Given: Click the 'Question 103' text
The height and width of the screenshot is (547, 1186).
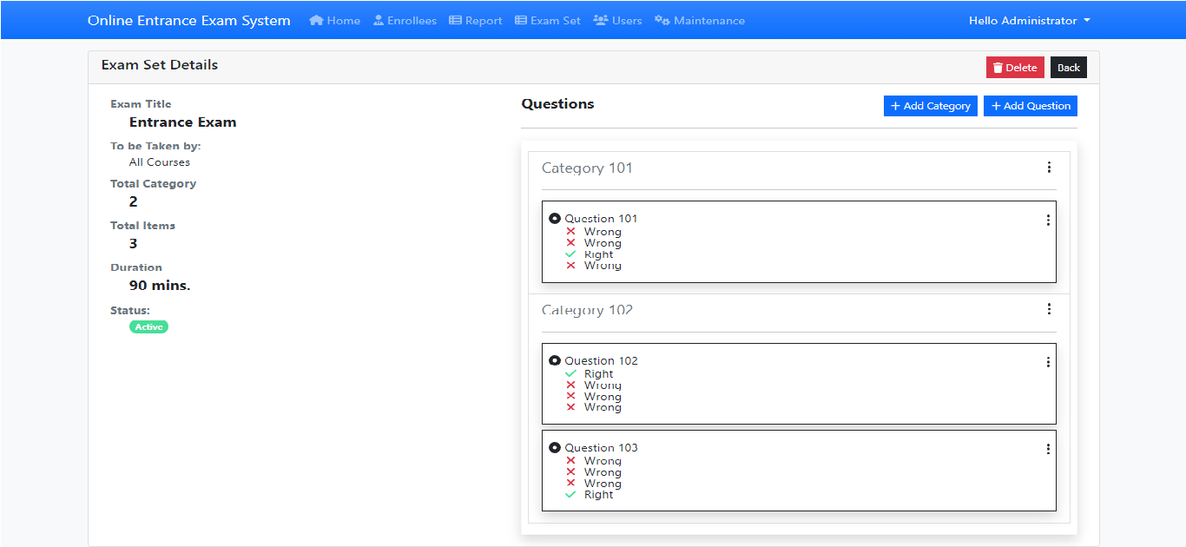Looking at the screenshot, I should 601,447.
